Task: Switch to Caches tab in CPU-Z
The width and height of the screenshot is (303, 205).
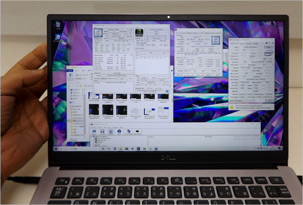Action: click(x=183, y=33)
